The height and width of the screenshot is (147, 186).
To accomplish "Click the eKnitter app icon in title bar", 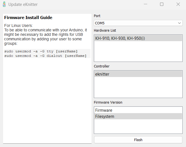I will [4, 4].
